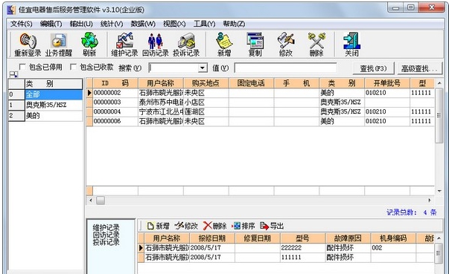Click the 重新登录 (re-login) toolbar icon

click(28, 45)
